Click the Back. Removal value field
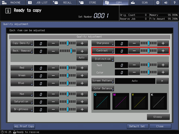This screenshot has height=134, width=179. 41,51
